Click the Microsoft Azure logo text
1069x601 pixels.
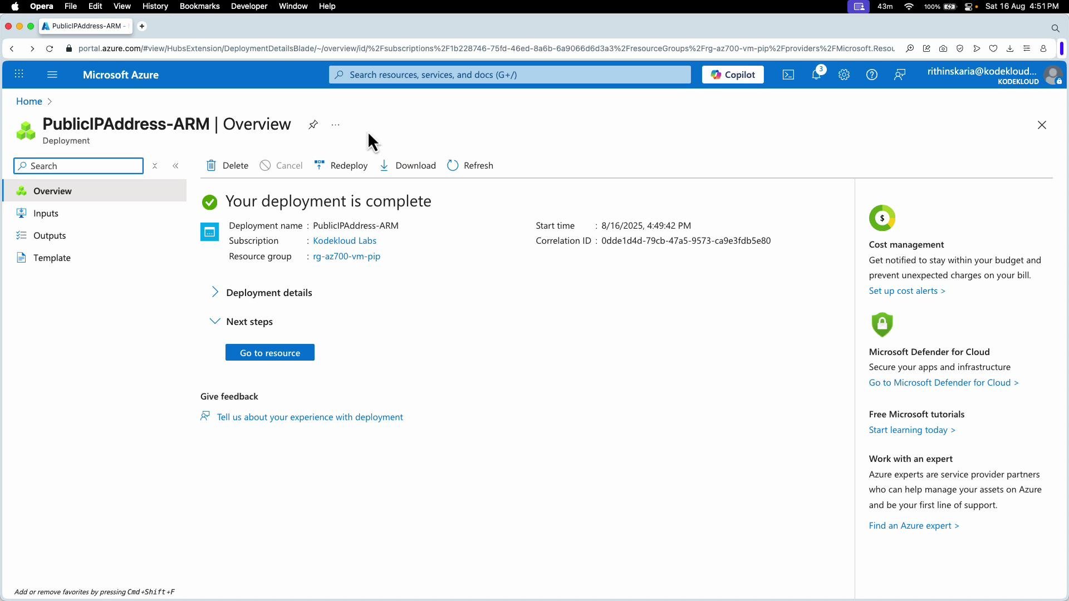(x=121, y=75)
